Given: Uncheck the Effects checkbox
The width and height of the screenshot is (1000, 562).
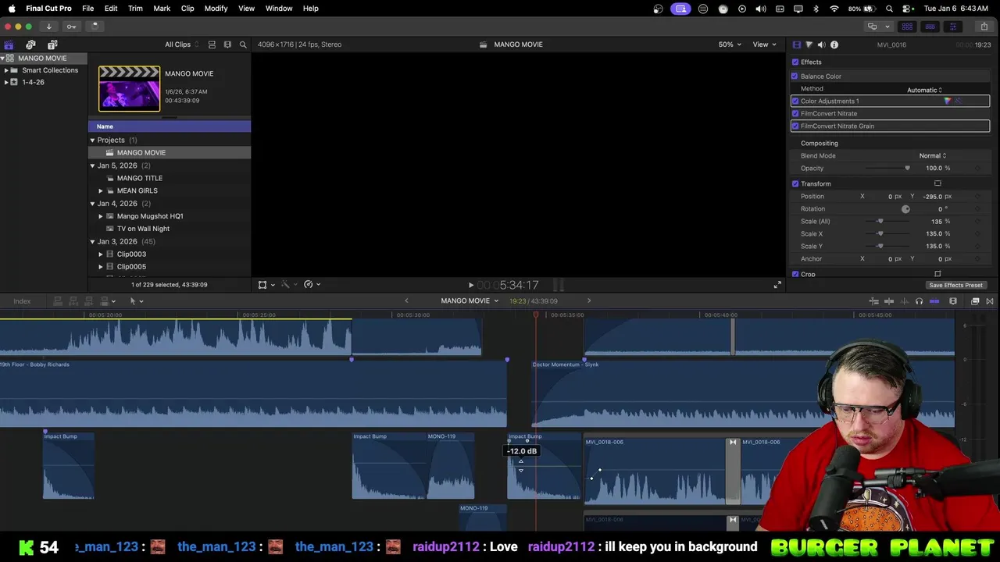Looking at the screenshot, I should tap(795, 62).
